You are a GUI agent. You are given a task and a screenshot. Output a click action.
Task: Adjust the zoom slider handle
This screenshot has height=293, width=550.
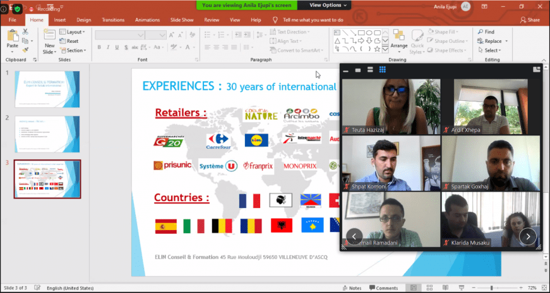coord(491,288)
